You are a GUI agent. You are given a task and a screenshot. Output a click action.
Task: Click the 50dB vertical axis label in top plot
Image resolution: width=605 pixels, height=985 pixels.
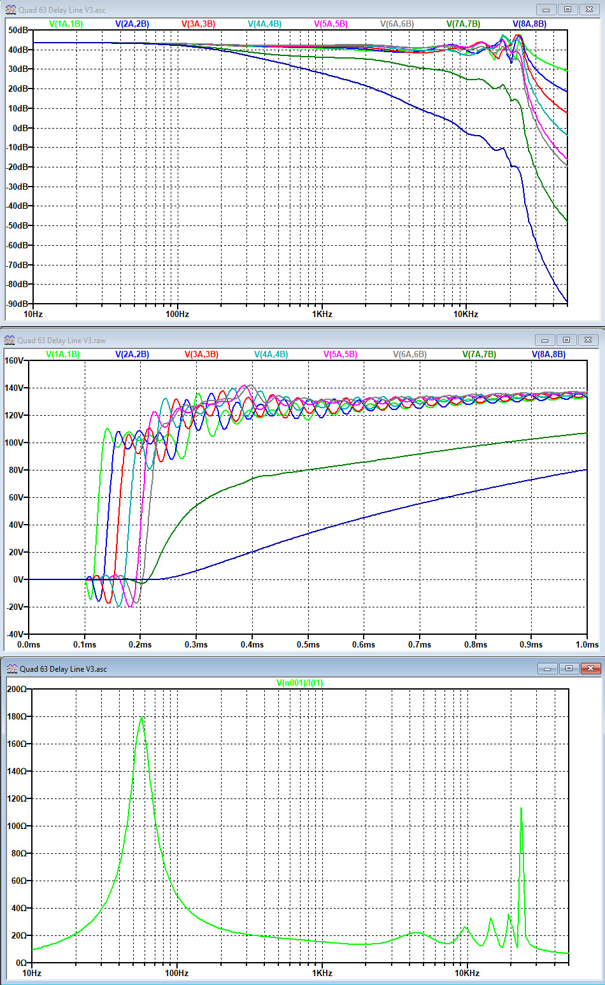pyautogui.click(x=18, y=30)
